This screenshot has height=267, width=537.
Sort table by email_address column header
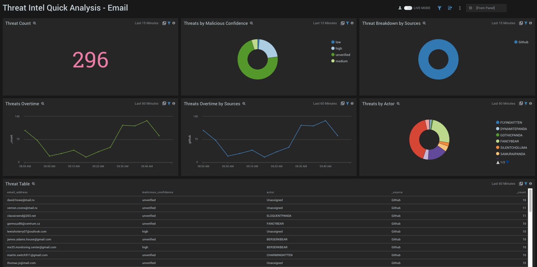17,192
